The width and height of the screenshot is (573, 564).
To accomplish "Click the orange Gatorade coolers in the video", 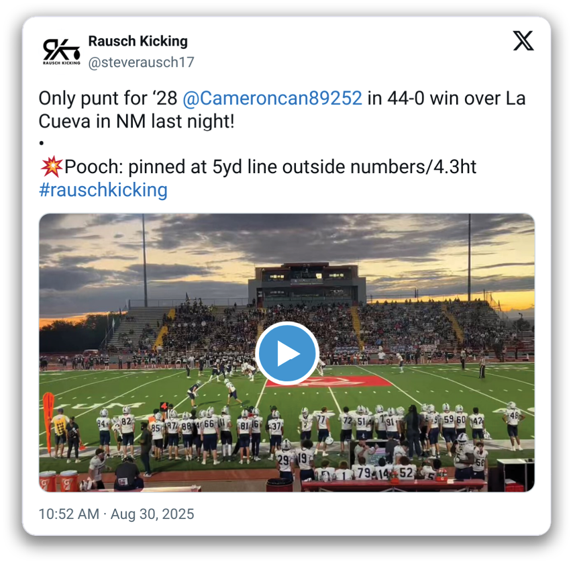I will click(x=58, y=481).
